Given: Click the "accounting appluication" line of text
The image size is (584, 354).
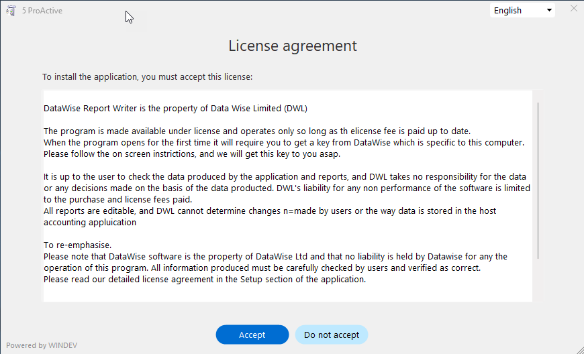Looking at the screenshot, I should click(90, 223).
